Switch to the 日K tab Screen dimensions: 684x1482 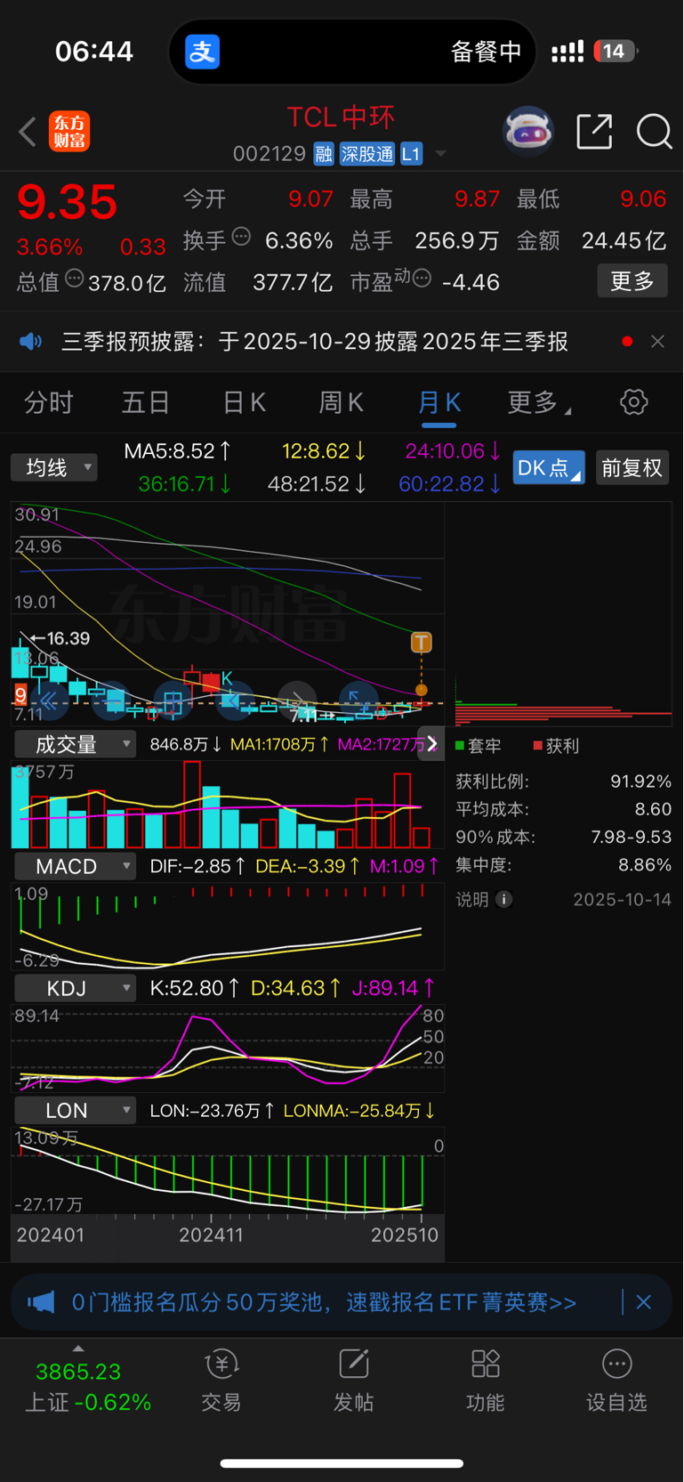(245, 402)
